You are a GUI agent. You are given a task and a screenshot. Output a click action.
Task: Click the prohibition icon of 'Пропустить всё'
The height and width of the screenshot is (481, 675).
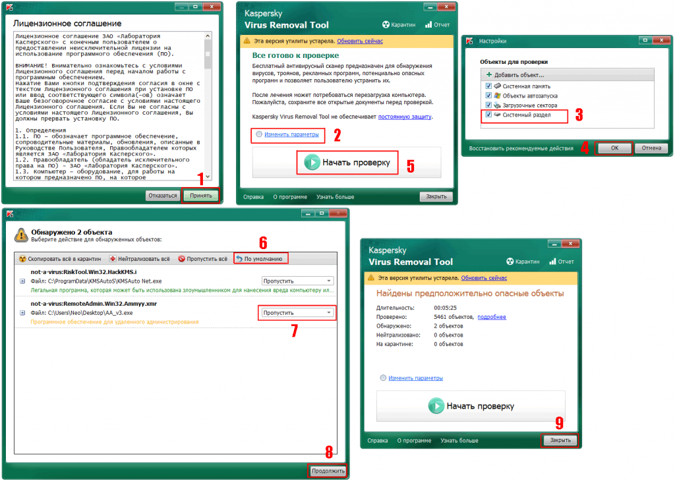click(183, 259)
